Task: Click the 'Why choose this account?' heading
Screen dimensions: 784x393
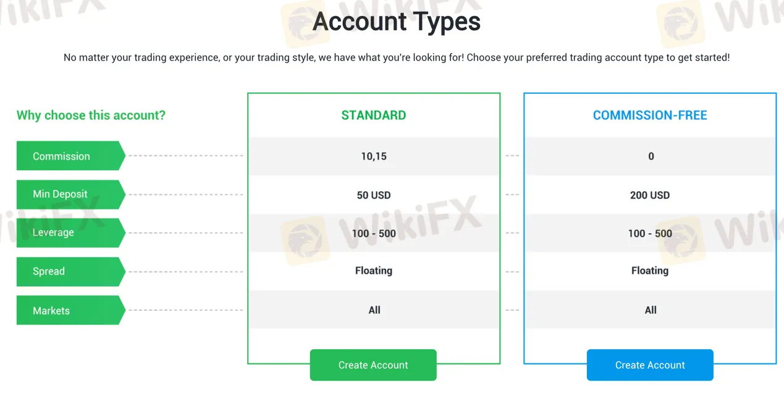Action: pyautogui.click(x=90, y=115)
